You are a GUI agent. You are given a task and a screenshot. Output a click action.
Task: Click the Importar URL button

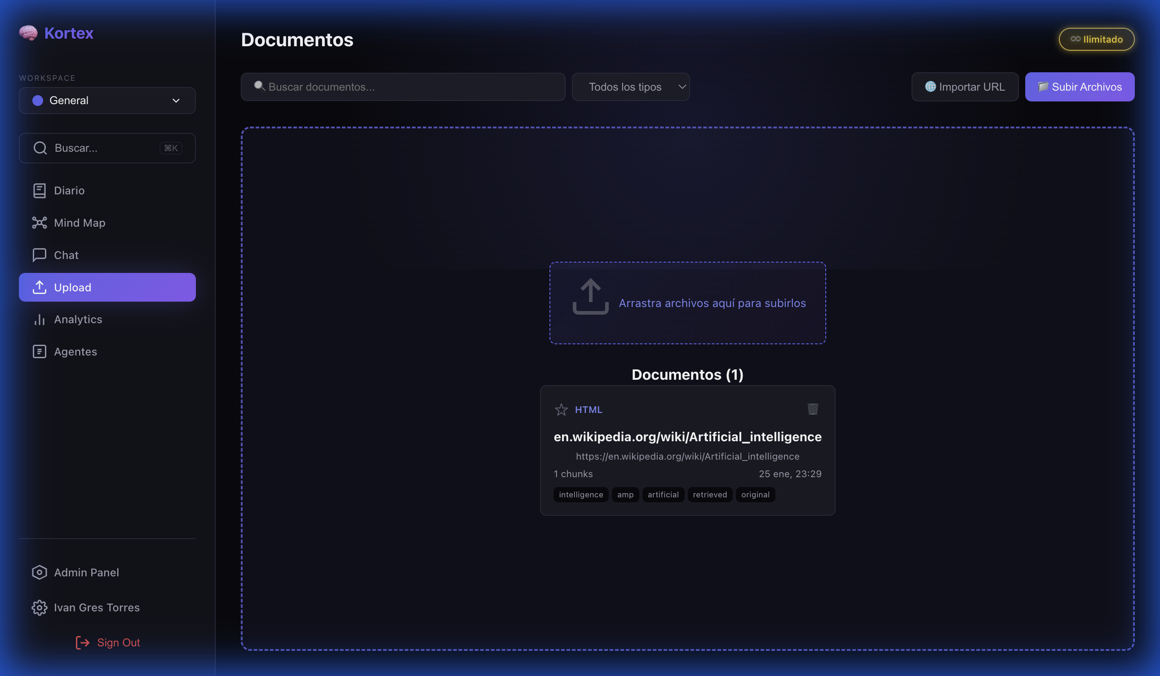point(965,87)
